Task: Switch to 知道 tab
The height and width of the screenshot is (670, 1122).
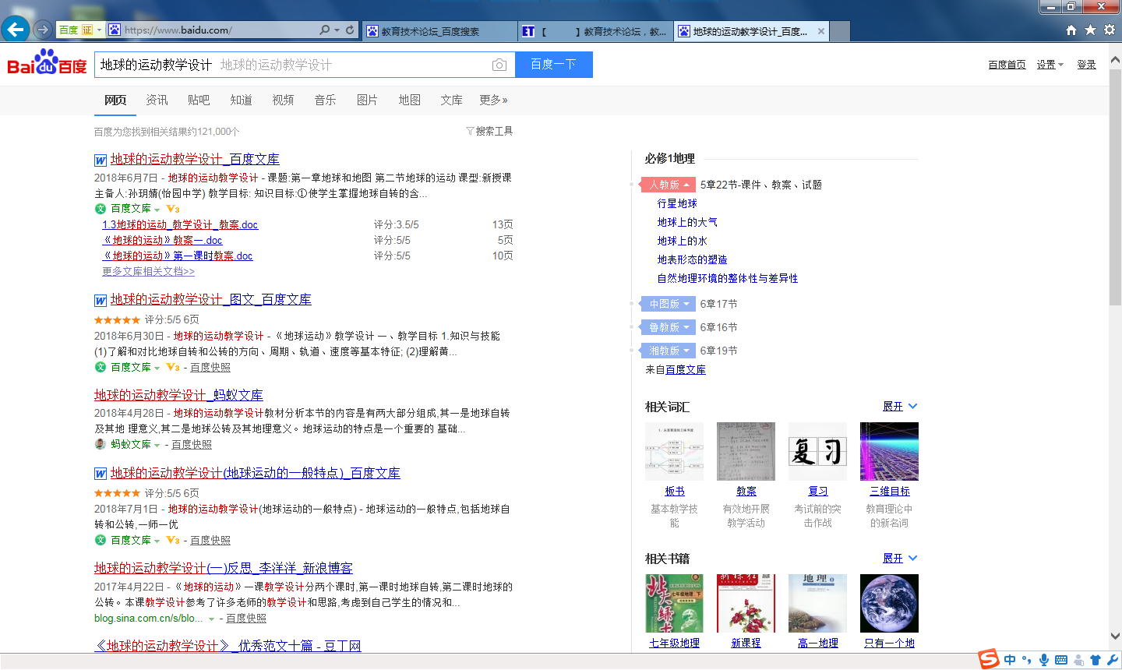Action: pos(241,100)
